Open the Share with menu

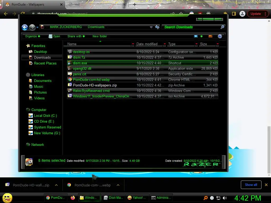pyautogui.click(x=76, y=36)
